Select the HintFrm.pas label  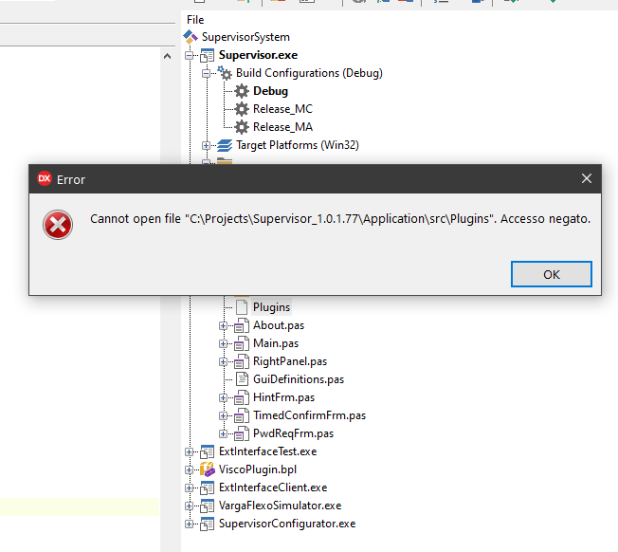[x=283, y=397]
